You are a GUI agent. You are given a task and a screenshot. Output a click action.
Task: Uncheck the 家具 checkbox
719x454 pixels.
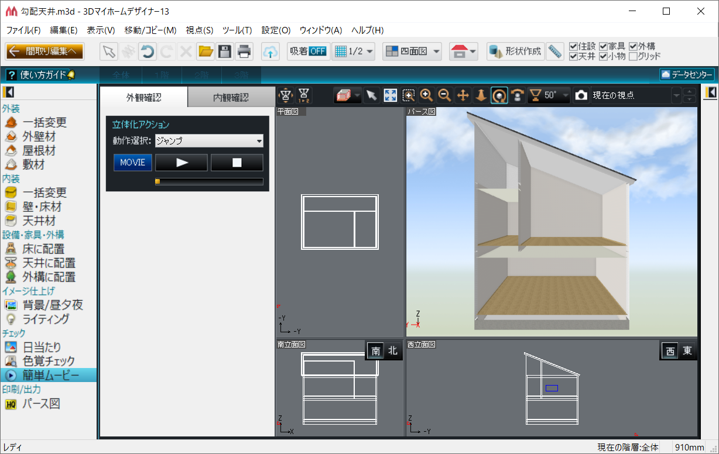coord(603,46)
